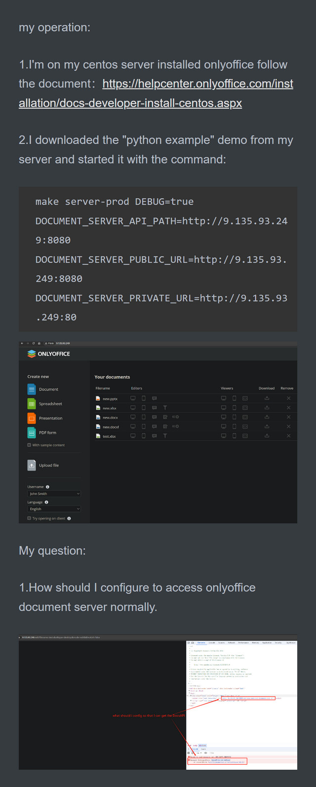316x787 pixels.
Task: Click the test.xlsx filename
Action: [x=109, y=436]
